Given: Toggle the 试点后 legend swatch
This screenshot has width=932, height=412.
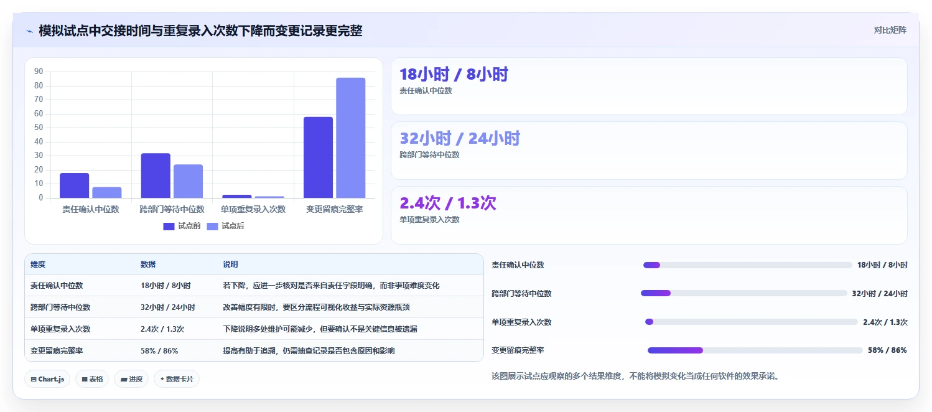Looking at the screenshot, I should tap(212, 226).
